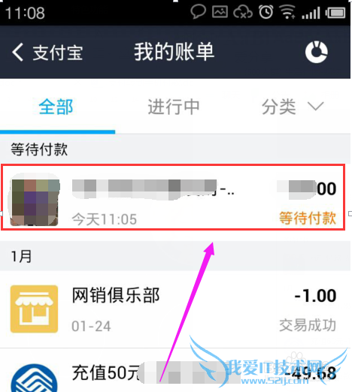Screen dimensions: 352x392
Task: Tap the chat bubble notification icon
Action: (198, 12)
